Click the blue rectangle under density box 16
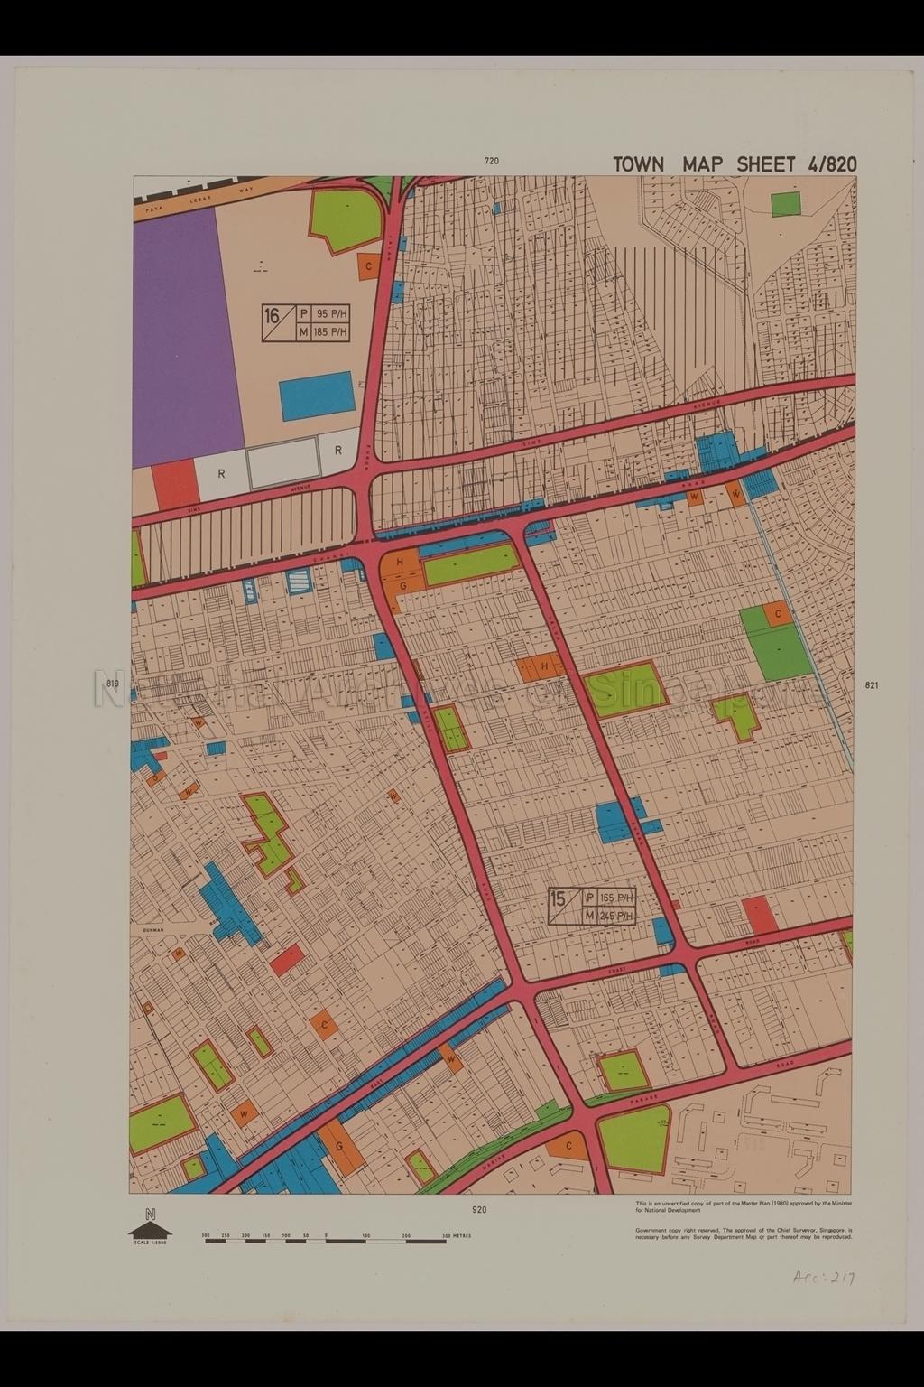Screen dimensions: 924x1387 (x=315, y=396)
